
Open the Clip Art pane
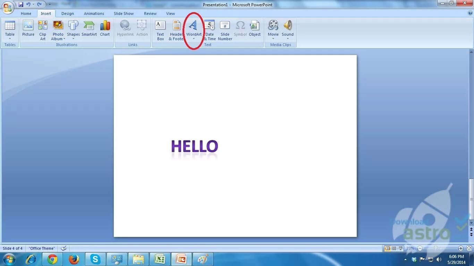43,30
